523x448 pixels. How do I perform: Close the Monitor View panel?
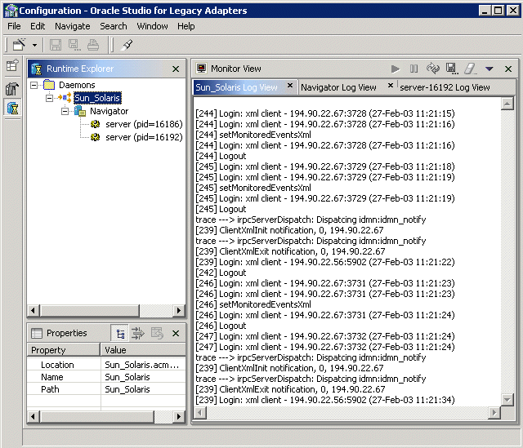[508, 69]
